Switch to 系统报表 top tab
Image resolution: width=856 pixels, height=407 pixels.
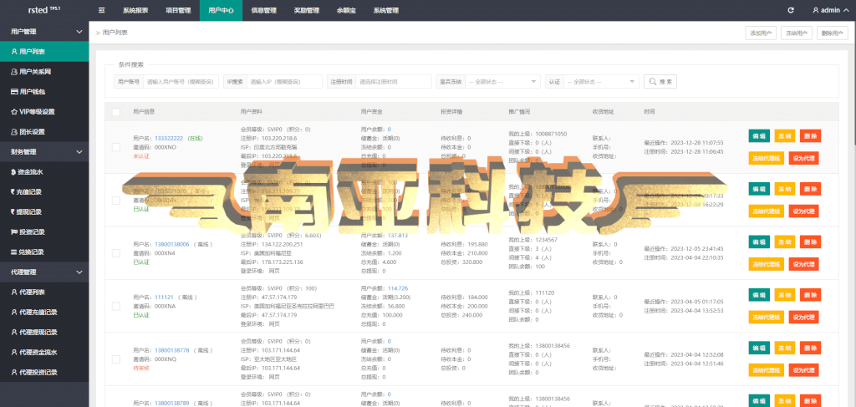click(135, 10)
